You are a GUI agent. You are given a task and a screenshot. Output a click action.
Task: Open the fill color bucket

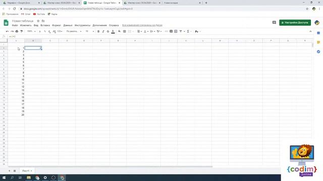pyautogui.click(x=120, y=31)
